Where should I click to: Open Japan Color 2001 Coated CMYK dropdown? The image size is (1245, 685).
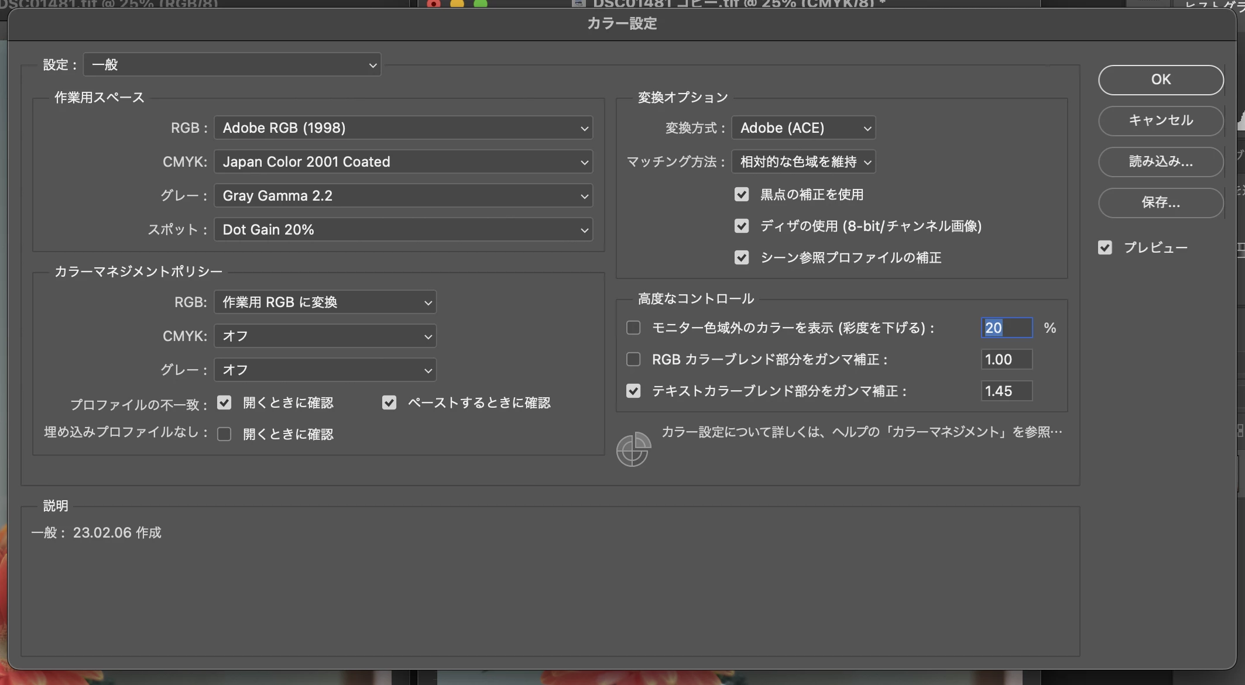(x=403, y=161)
